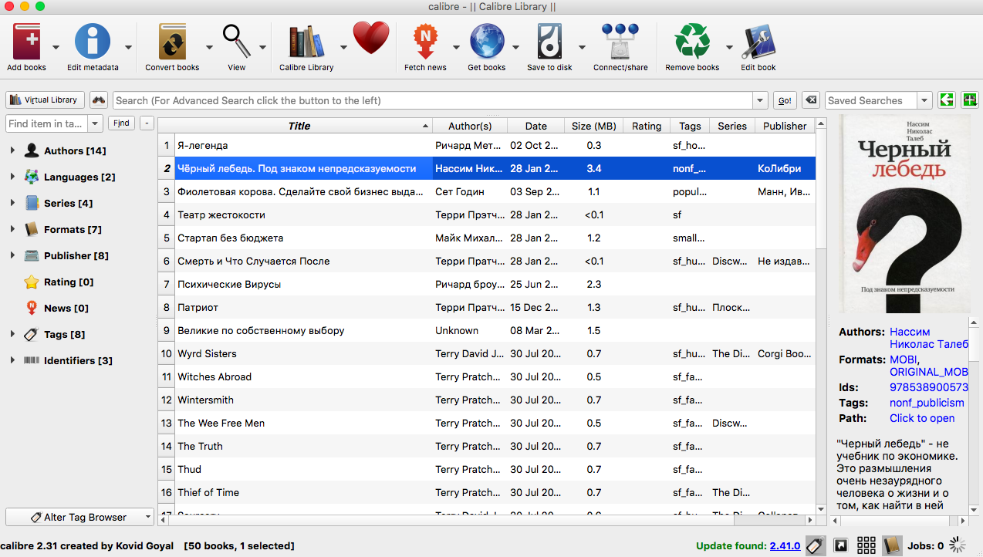Sort by the Author(s) column header
The height and width of the screenshot is (557, 983).
pos(470,126)
